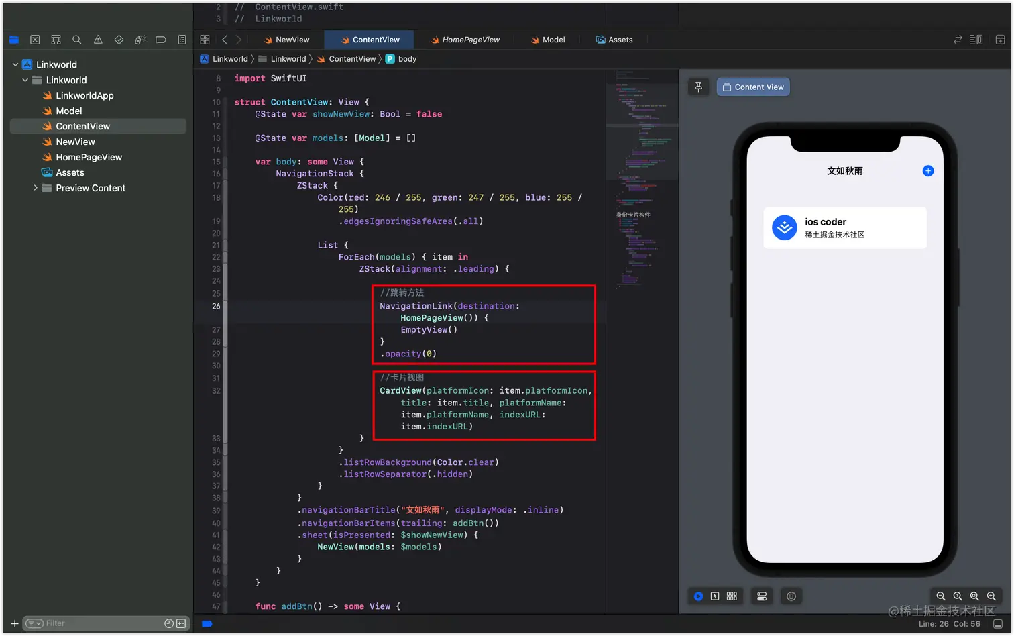Pin the preview canvas
Viewport: 1014px width, 636px height.
click(x=698, y=87)
